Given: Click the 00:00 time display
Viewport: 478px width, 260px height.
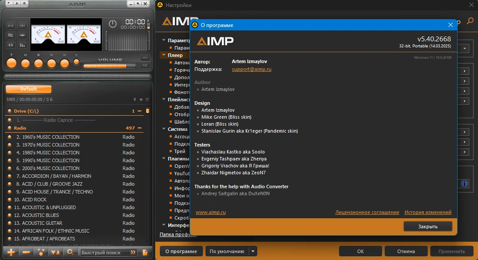Looking at the screenshot, I should click(135, 22).
